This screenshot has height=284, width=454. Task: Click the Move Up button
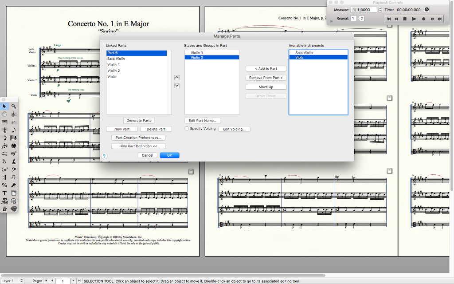pyautogui.click(x=266, y=87)
